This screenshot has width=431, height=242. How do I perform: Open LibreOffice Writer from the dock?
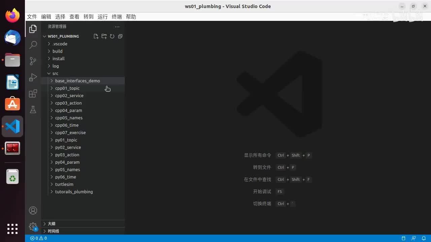12,82
